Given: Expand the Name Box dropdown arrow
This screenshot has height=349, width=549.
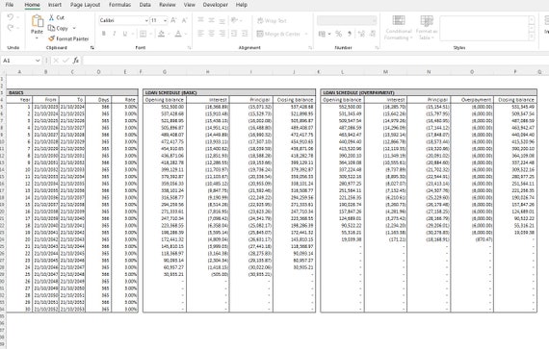Looking at the screenshot, I should (38, 61).
